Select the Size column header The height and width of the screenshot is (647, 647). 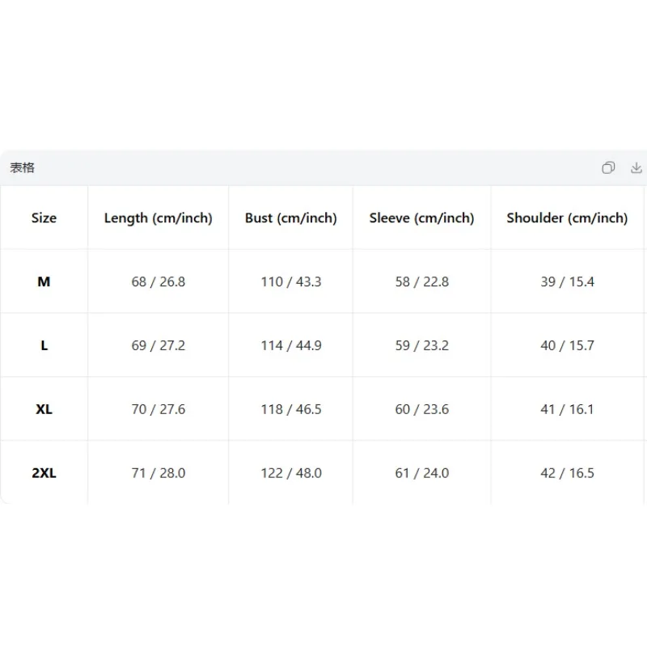pyautogui.click(x=44, y=218)
